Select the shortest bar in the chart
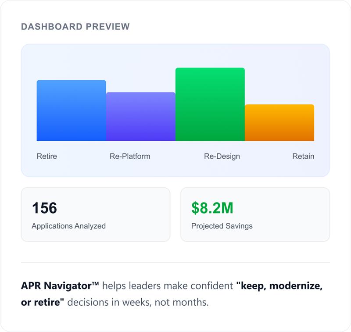This screenshot has height=332, width=351. point(279,123)
